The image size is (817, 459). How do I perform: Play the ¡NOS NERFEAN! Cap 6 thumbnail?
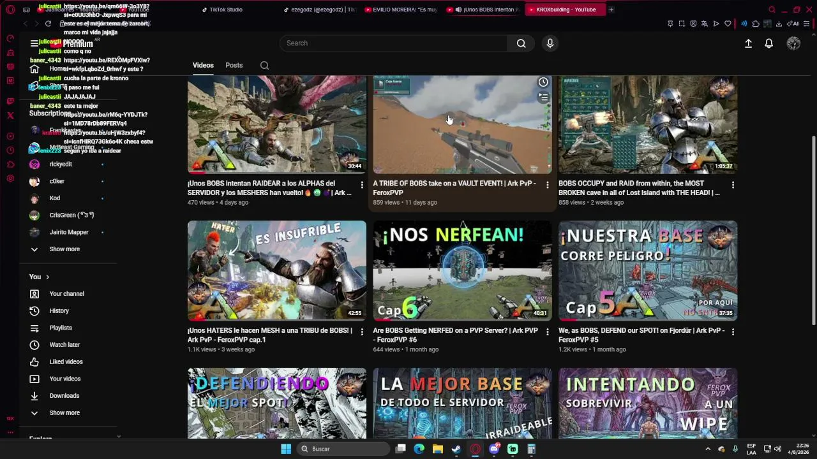point(463,270)
